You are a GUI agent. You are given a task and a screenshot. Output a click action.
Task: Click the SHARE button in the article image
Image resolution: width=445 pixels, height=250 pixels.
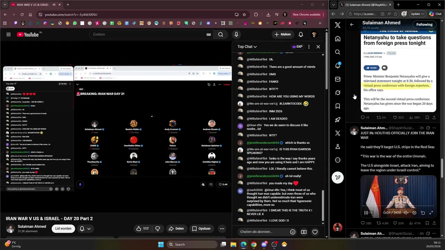[371, 68]
